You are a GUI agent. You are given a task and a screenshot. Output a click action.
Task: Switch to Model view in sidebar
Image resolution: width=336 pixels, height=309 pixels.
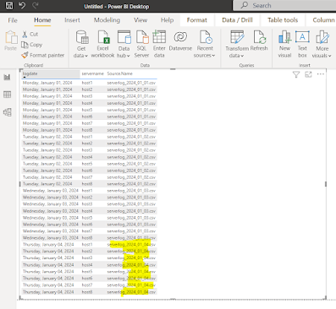click(x=8, y=112)
